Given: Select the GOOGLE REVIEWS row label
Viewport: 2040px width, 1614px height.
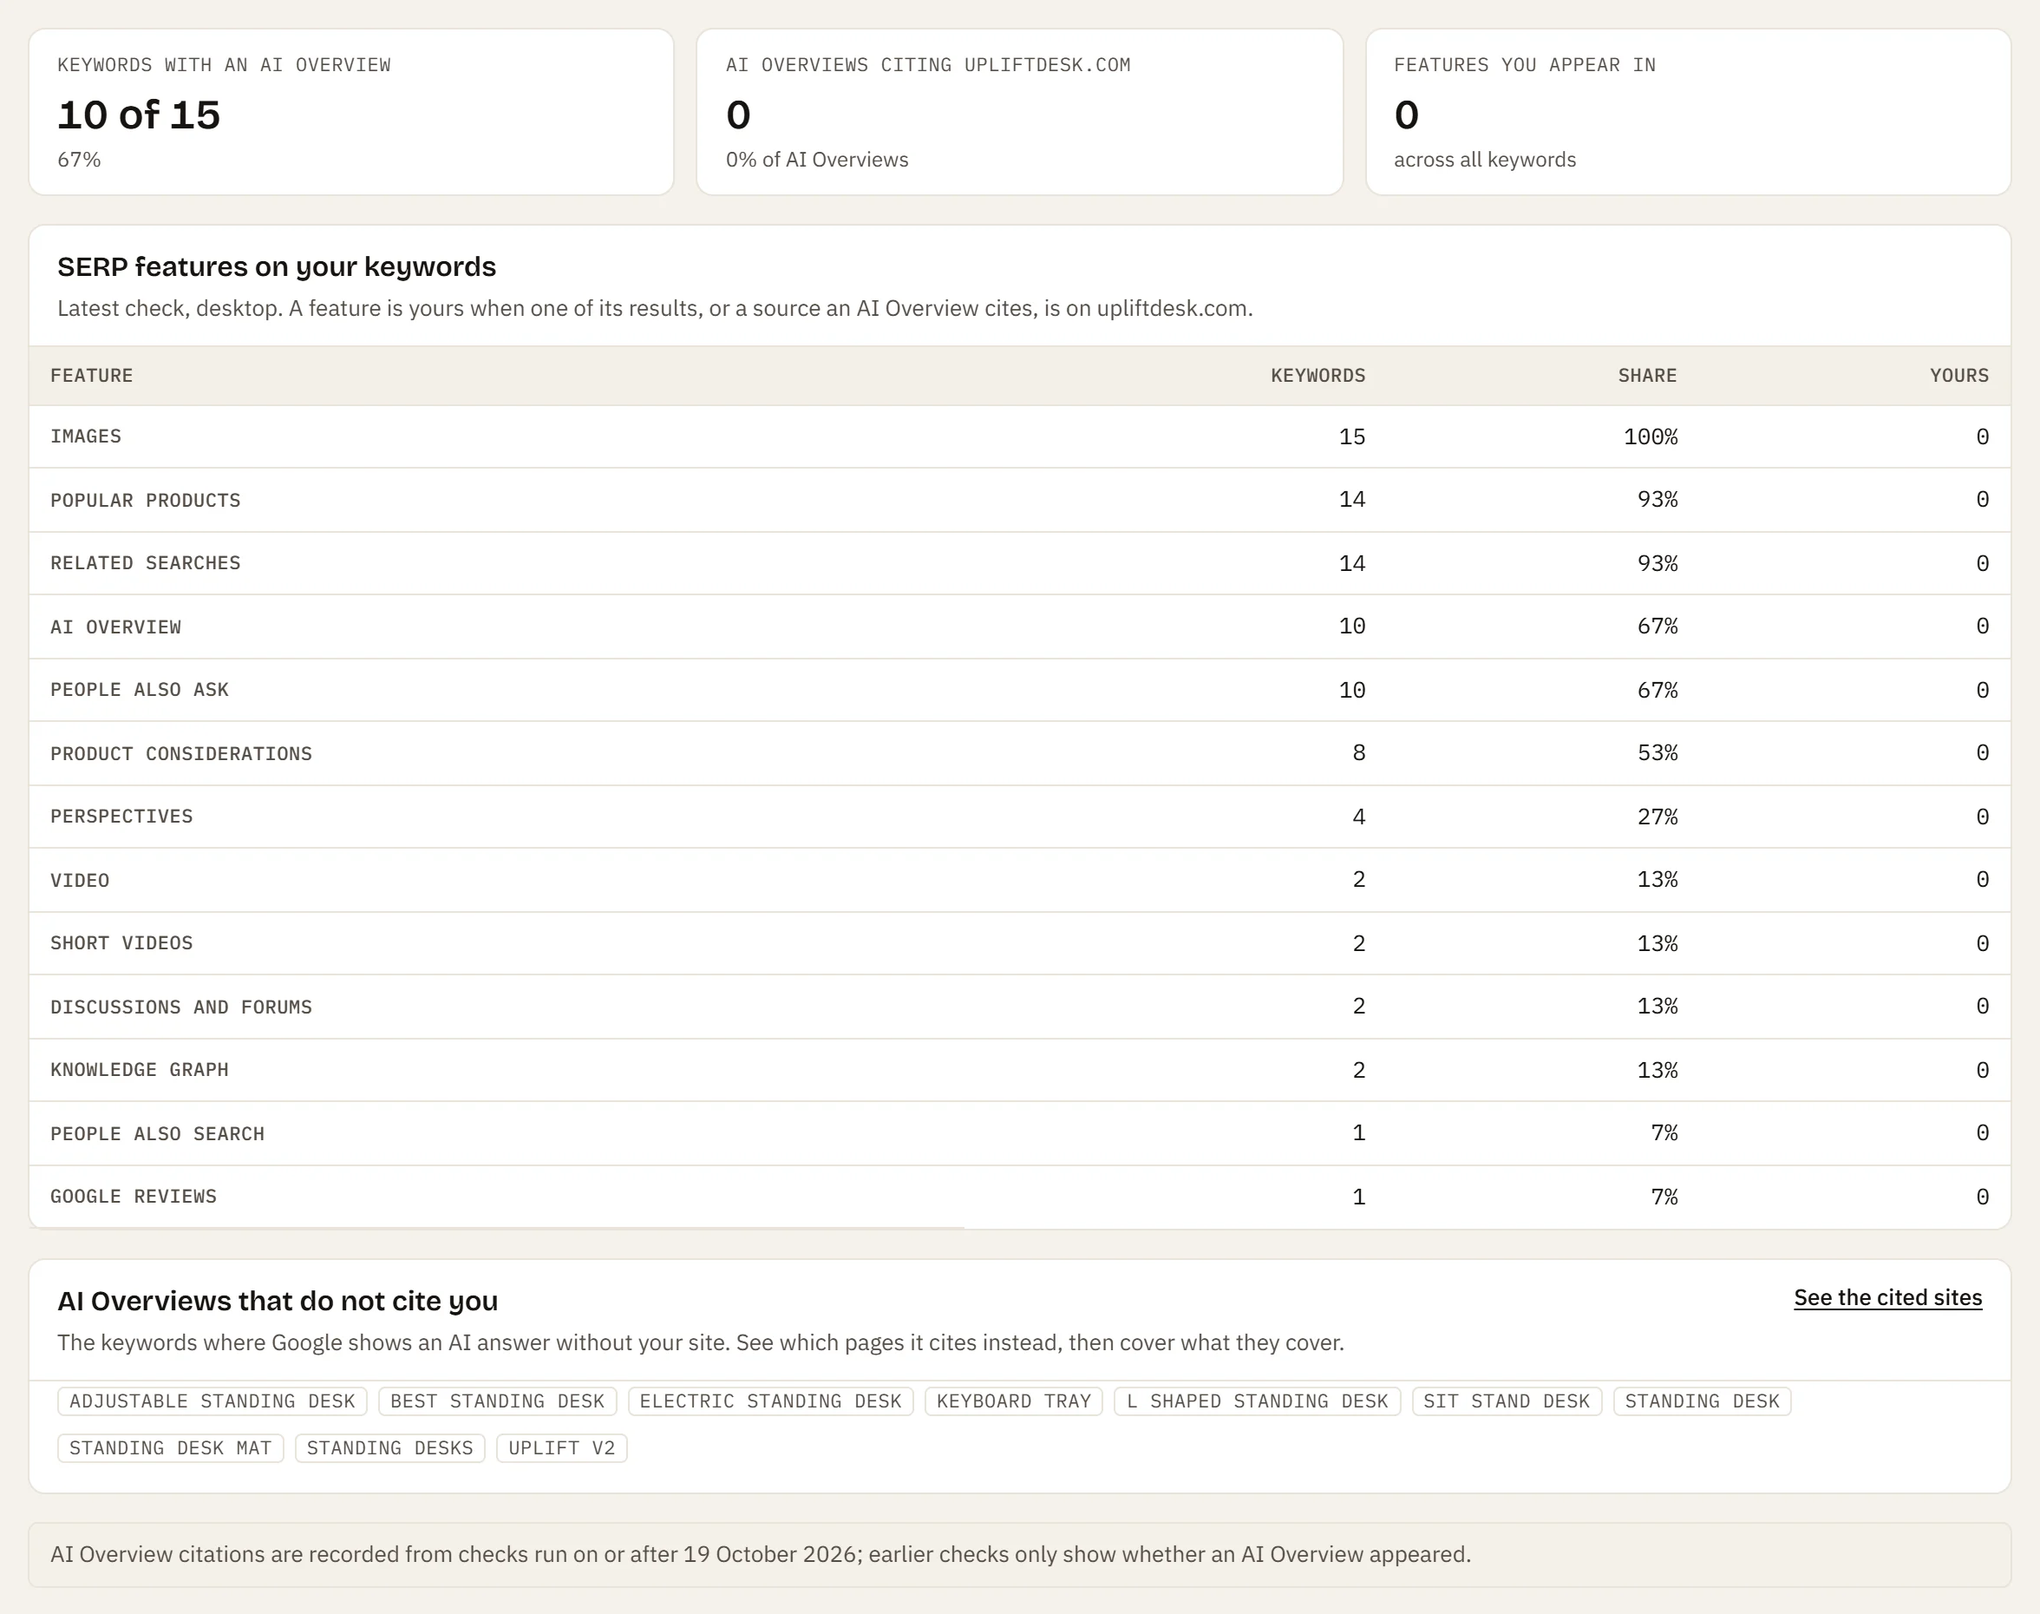Looking at the screenshot, I should click(x=134, y=1197).
